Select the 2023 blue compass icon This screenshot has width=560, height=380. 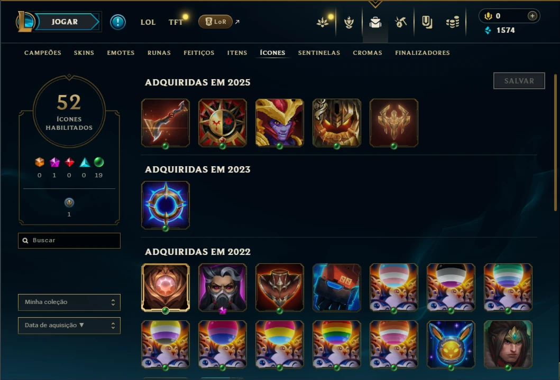(x=166, y=205)
